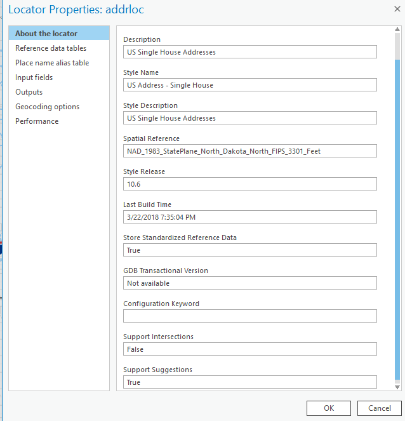The image size is (405, 421).
Task: Click the Support Intersections field
Action: click(x=249, y=349)
